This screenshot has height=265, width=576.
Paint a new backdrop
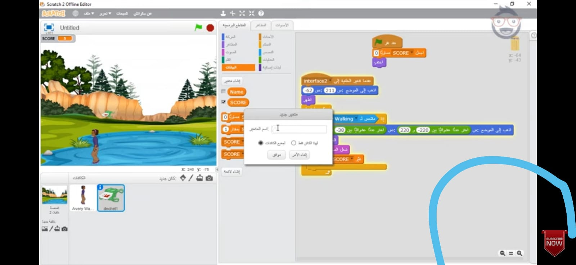[x=51, y=229]
